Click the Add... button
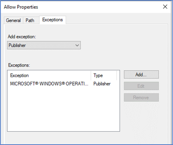Screen dimensions: 173x145 coord(141,75)
